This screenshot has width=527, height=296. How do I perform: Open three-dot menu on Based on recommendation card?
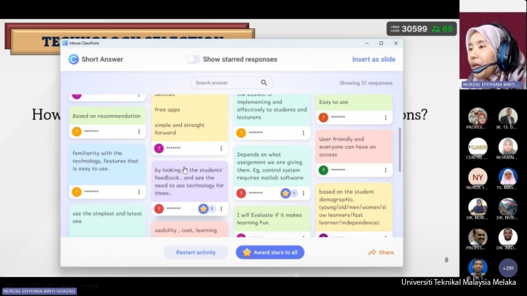(139, 132)
